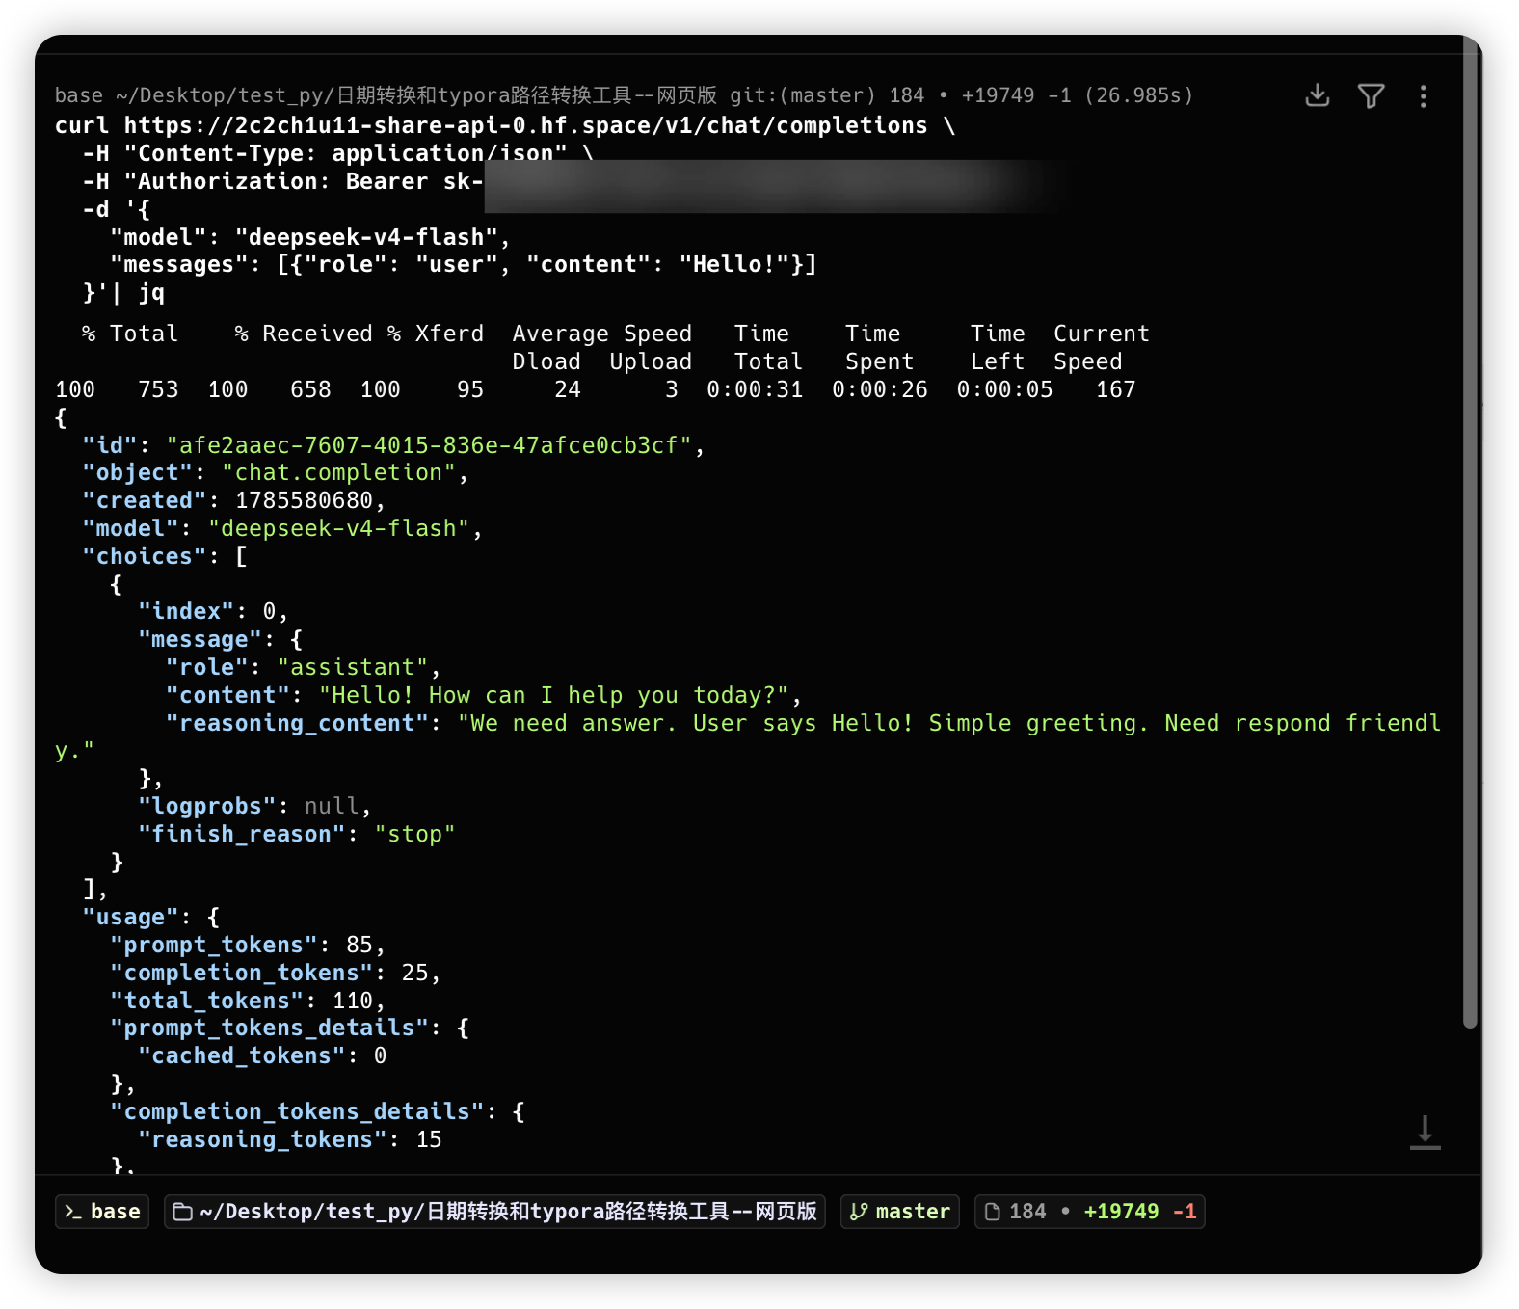Click the "object": "chat.completion" line

pos(275,472)
